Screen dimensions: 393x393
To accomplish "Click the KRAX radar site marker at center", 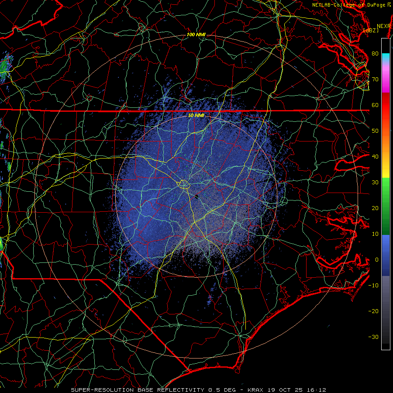I will point(196,197).
